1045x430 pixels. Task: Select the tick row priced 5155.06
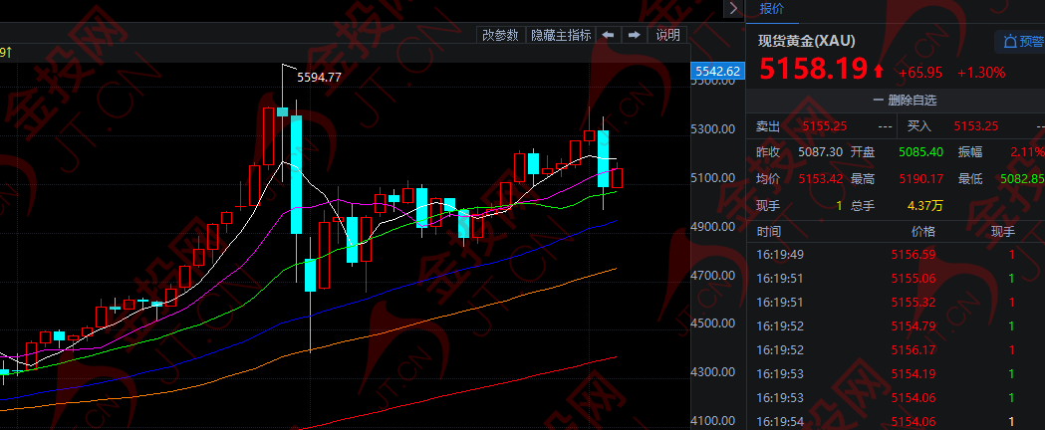click(895, 279)
